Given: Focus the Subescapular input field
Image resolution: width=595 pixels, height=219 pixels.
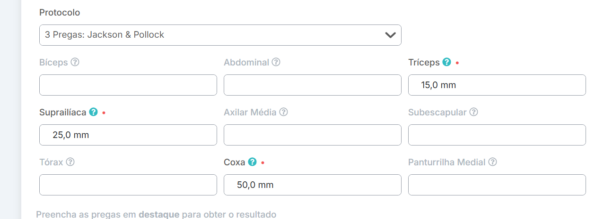Looking at the screenshot, I should click(x=497, y=135).
